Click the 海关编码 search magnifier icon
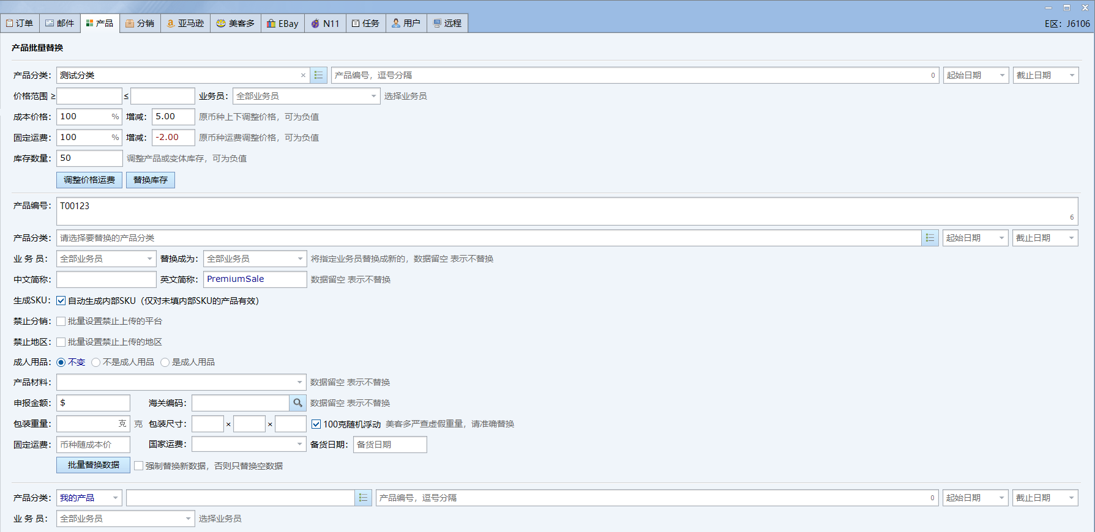 [x=297, y=403]
